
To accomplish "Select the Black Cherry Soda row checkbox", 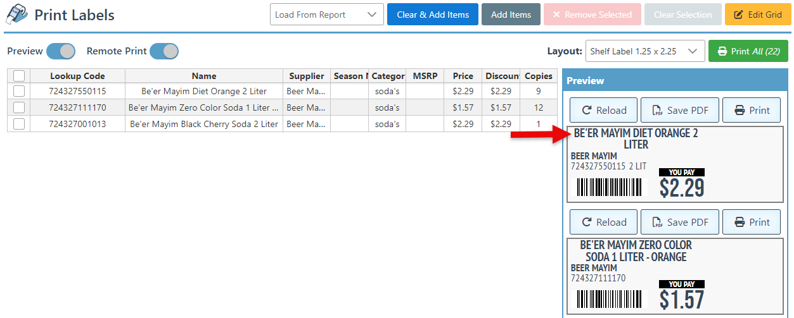I will point(19,124).
